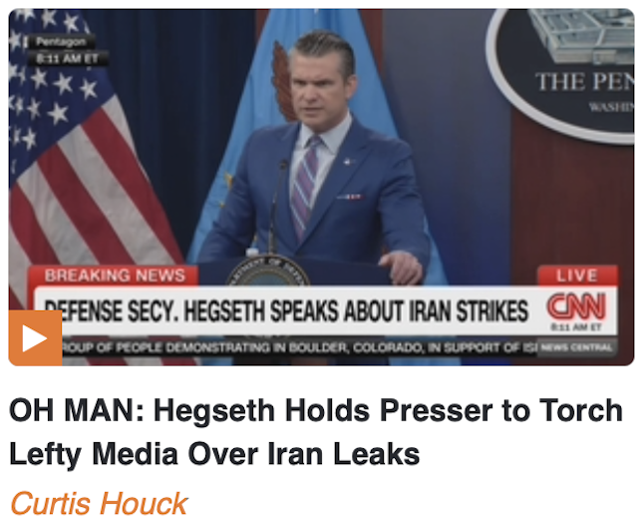Click the microphone on the podium
This screenshot has width=644, height=529.
point(276,206)
